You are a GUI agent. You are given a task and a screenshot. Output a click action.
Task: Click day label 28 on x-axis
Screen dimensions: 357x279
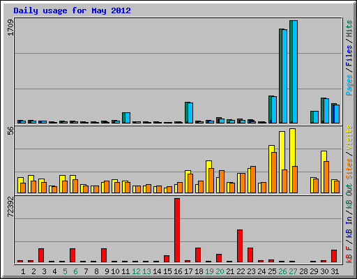point(303,271)
